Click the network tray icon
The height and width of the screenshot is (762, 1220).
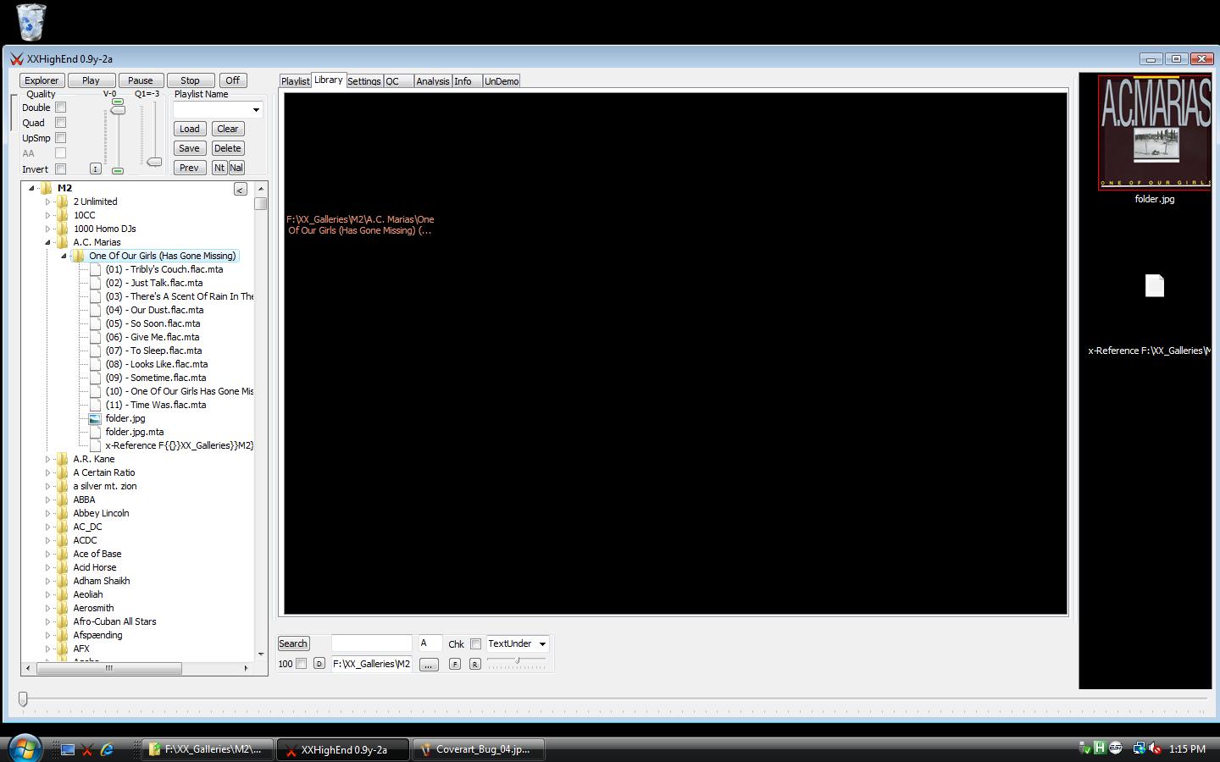point(1138,748)
